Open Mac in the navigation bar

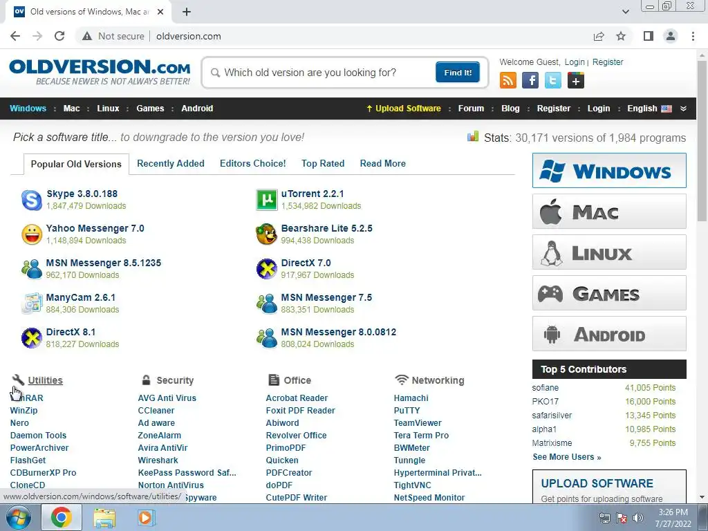coord(71,109)
